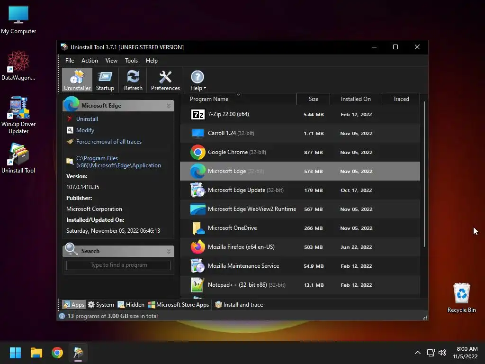Click the Uninstall Tool desktop shortcut

click(18, 158)
